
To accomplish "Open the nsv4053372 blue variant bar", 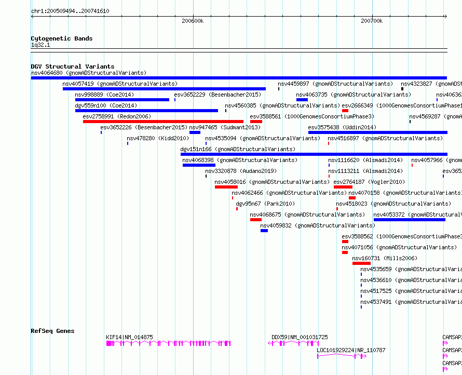I will click(x=410, y=220).
